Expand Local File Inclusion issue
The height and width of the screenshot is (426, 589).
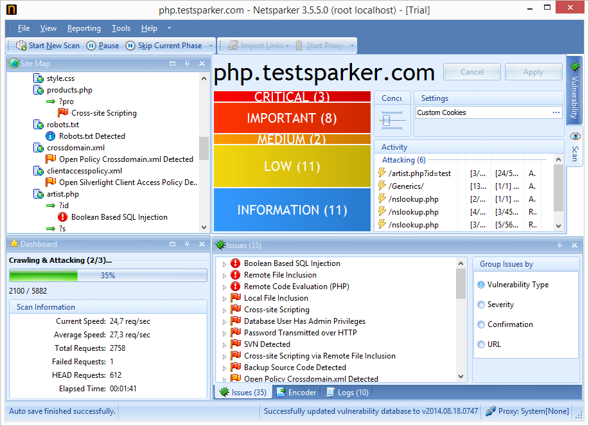(x=224, y=299)
